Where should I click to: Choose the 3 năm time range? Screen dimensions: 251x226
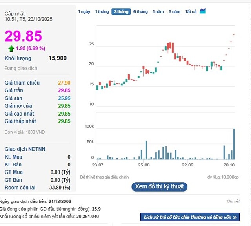click(x=175, y=11)
